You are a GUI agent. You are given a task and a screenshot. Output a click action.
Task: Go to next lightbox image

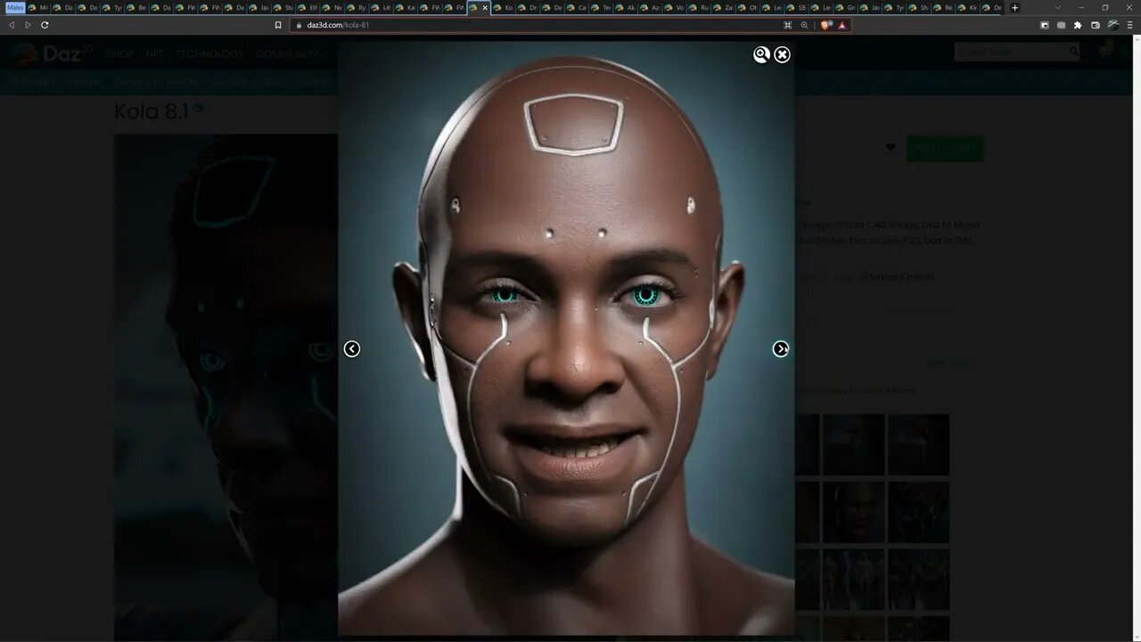click(781, 349)
